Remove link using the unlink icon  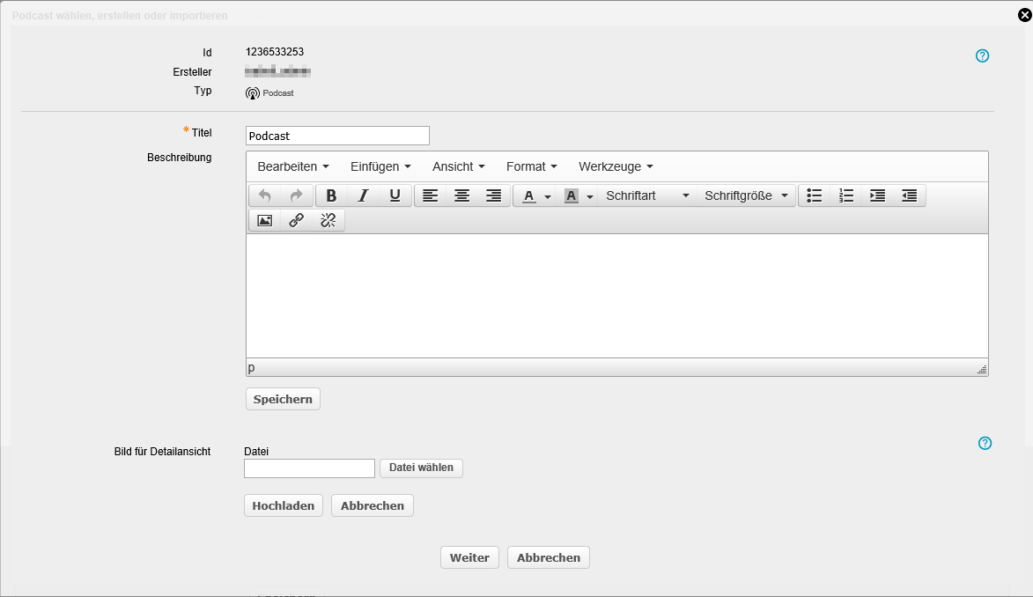(328, 220)
